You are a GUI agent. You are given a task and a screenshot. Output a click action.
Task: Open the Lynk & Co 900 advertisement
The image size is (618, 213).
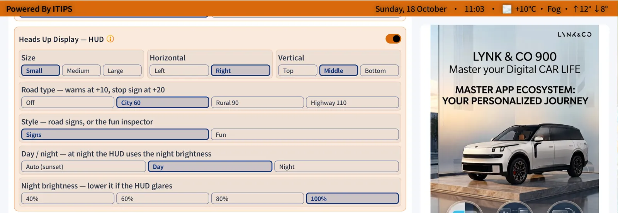click(x=514, y=119)
